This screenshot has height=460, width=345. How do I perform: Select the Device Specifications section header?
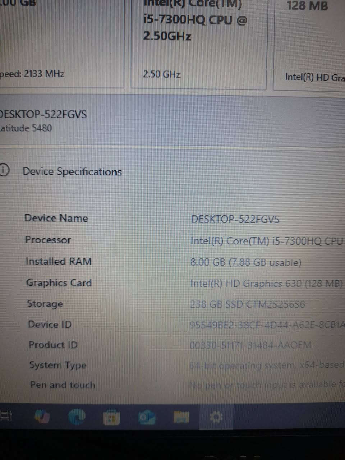click(x=72, y=171)
